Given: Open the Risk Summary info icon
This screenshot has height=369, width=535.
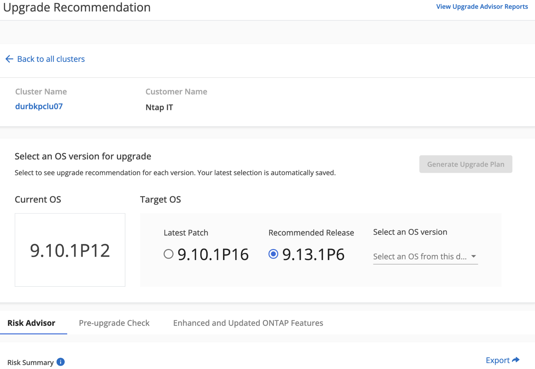Looking at the screenshot, I should (61, 362).
